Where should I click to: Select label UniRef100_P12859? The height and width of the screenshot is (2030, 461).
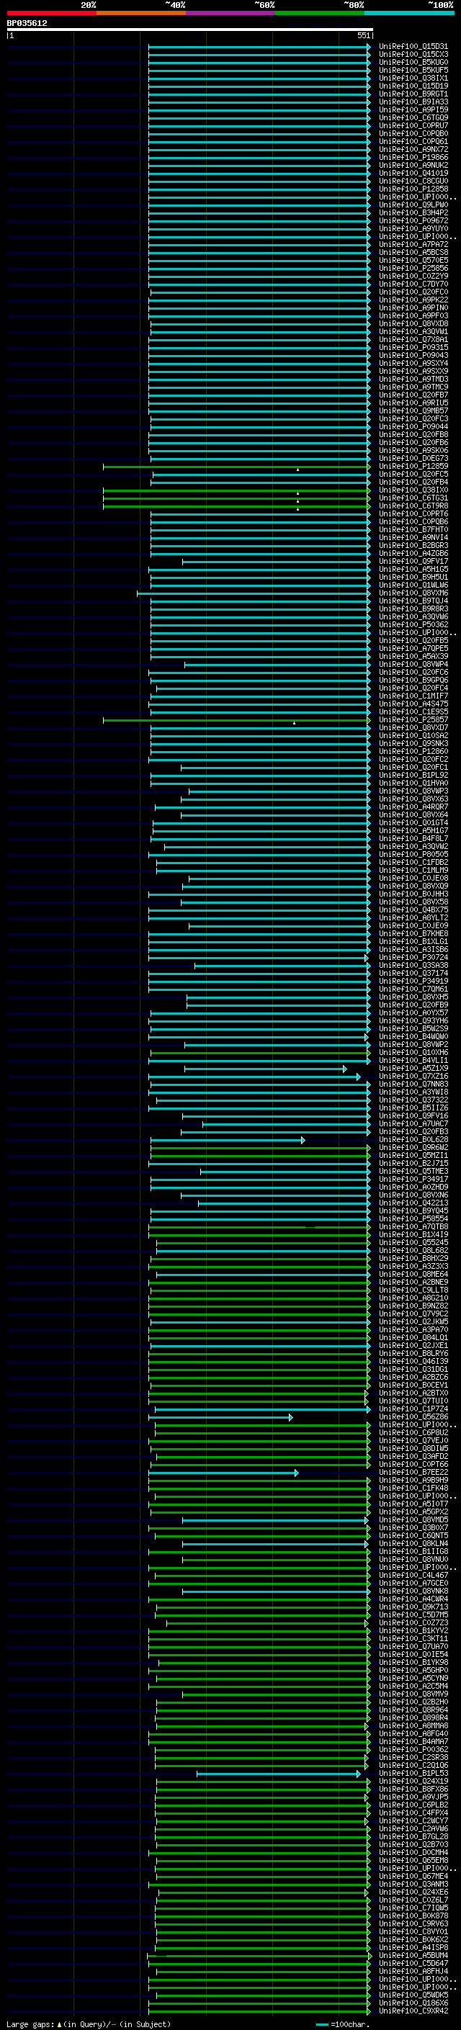[x=413, y=466]
